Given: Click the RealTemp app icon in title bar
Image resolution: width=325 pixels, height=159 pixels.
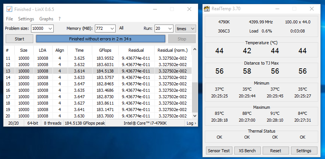Looking at the screenshot, I should 207,9.
